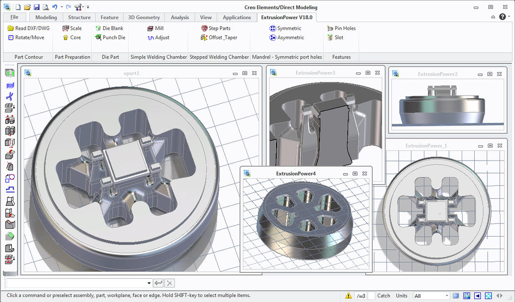Open the View ribbon tab
The height and width of the screenshot is (302, 515).
[206, 18]
